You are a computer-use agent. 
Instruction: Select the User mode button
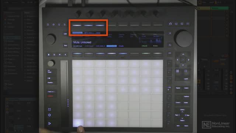(65, 25)
